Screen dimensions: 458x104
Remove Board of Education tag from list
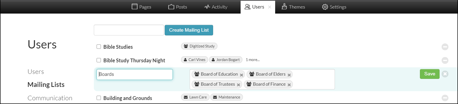(x=241, y=75)
